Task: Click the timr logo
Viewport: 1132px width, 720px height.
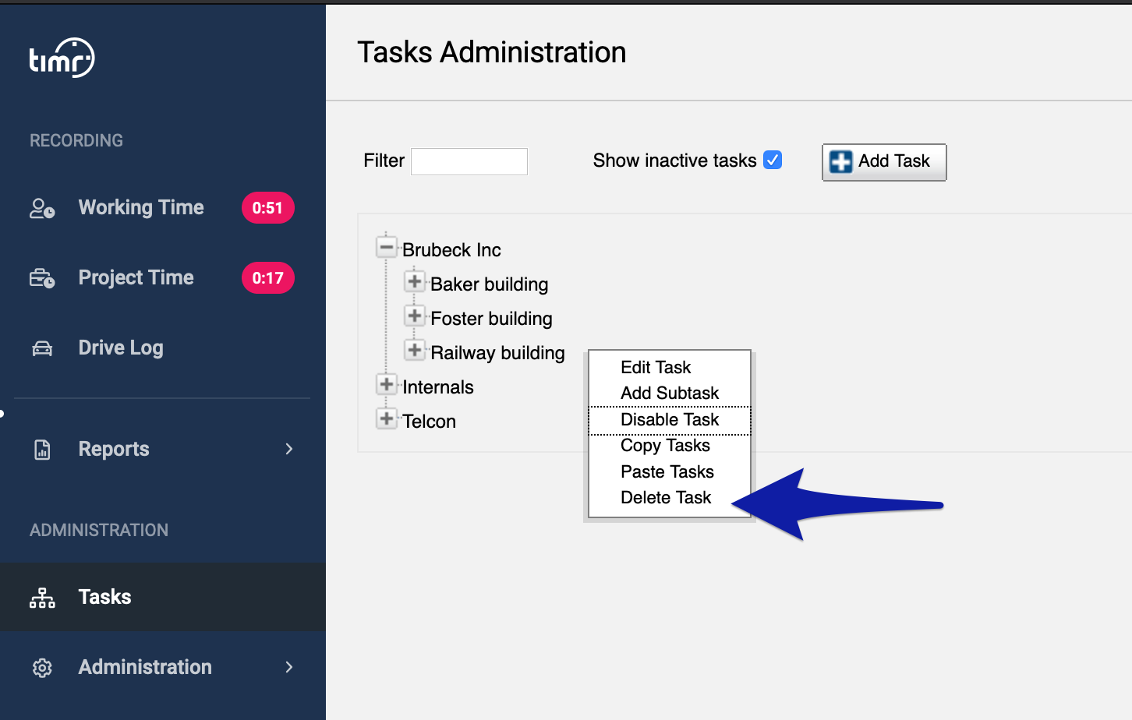Action: [x=62, y=58]
